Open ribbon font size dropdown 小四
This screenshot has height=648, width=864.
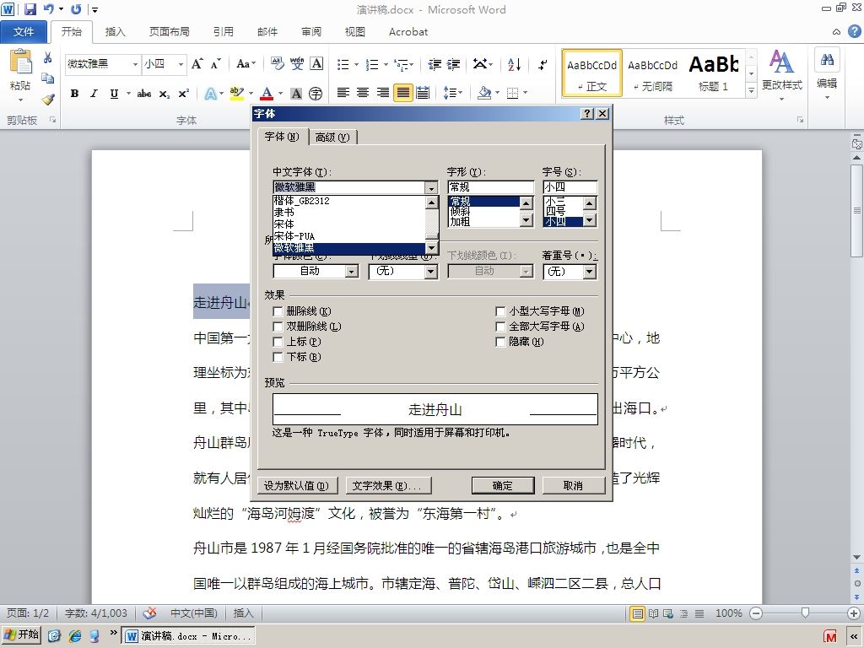[181, 64]
